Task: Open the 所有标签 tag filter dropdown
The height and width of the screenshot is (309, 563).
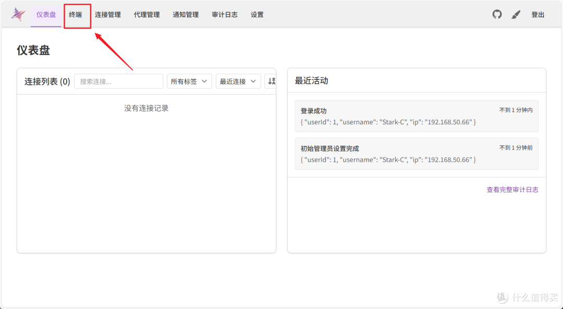Action: point(189,81)
